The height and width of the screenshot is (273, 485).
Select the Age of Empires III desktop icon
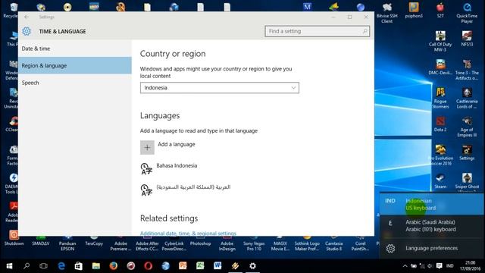click(467, 127)
